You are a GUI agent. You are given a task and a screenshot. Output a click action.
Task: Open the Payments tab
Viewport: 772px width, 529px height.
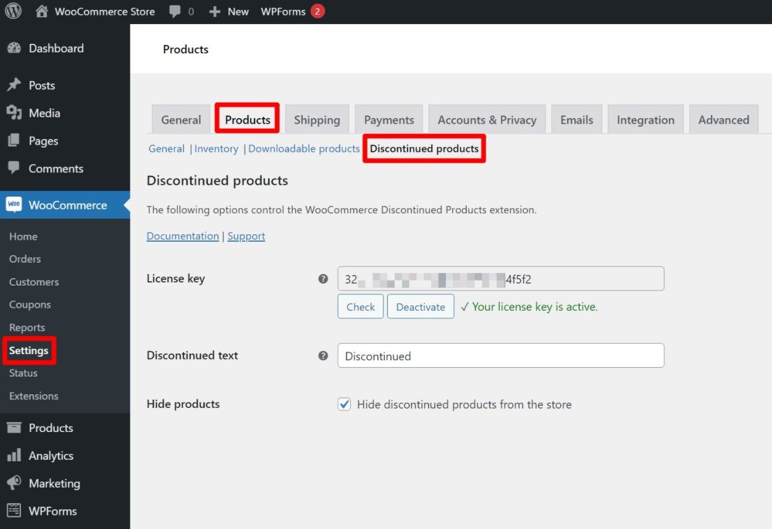(388, 120)
